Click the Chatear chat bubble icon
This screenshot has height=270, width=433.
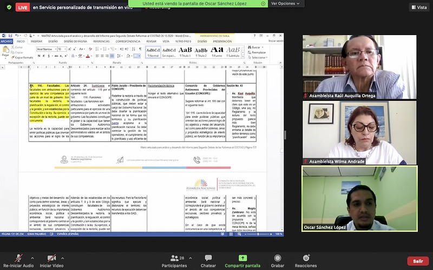tap(208, 258)
